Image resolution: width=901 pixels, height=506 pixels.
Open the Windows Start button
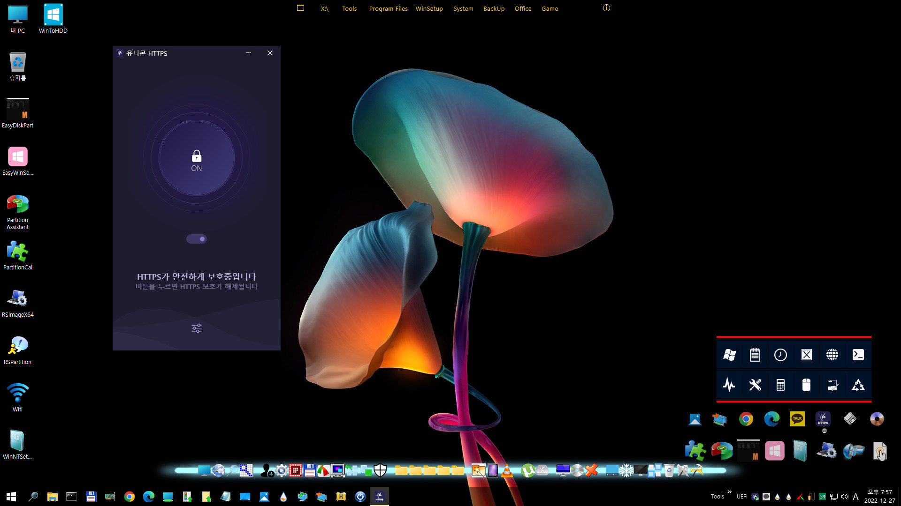point(11,496)
